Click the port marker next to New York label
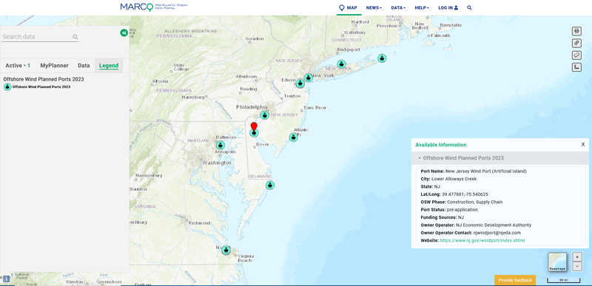This screenshot has width=592, height=286. click(309, 78)
